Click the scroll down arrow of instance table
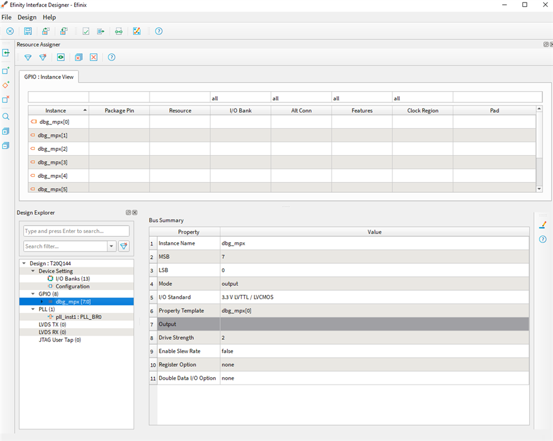The image size is (553, 441). tap(539, 189)
